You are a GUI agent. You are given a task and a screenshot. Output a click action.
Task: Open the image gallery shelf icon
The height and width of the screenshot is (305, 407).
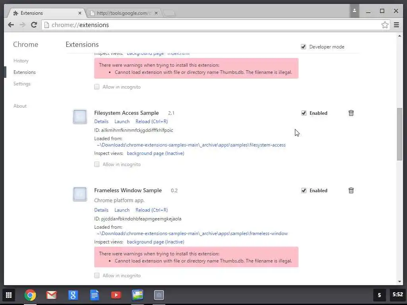click(x=138, y=295)
